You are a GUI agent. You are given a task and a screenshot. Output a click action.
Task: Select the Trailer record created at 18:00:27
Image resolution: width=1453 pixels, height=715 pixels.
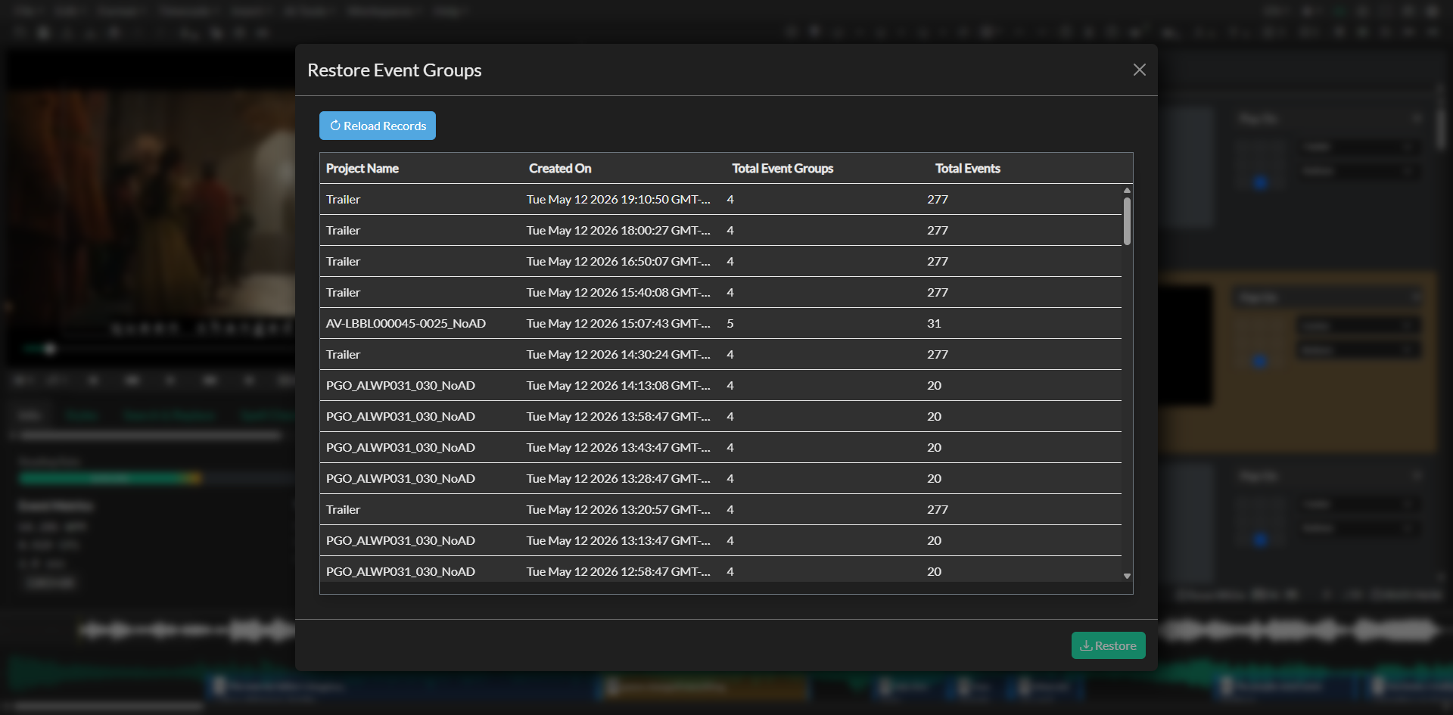[720, 230]
